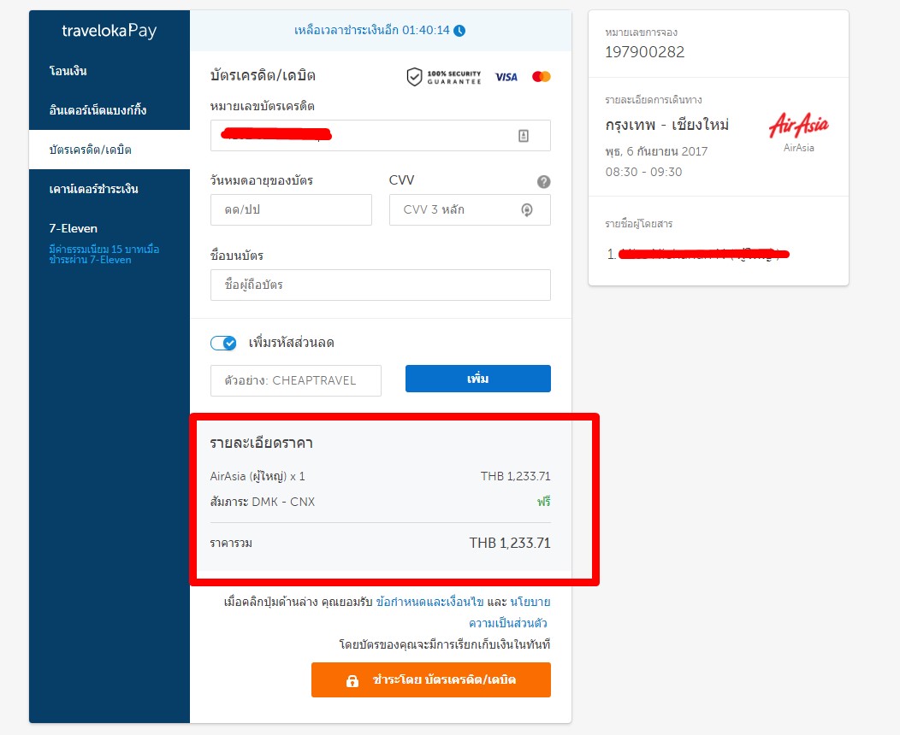The image size is (900, 735).
Task: Click the CVV 3 หลัก input field
Action: click(x=470, y=210)
